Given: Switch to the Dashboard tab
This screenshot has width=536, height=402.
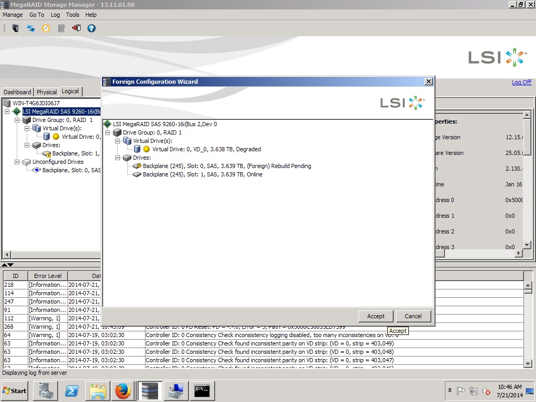Looking at the screenshot, I should (17, 92).
